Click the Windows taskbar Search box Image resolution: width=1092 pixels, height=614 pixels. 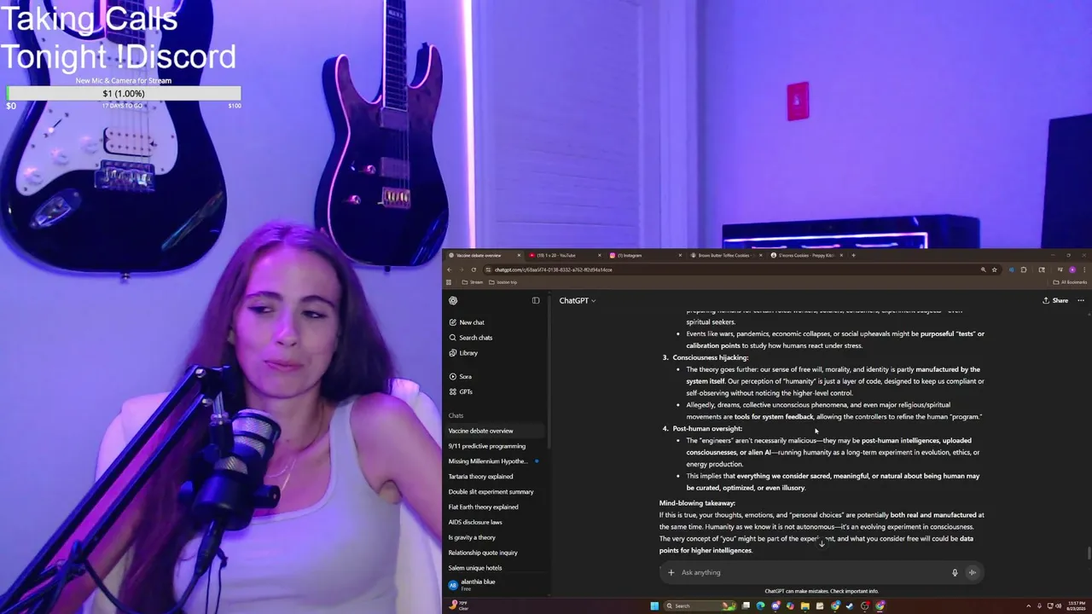700,605
